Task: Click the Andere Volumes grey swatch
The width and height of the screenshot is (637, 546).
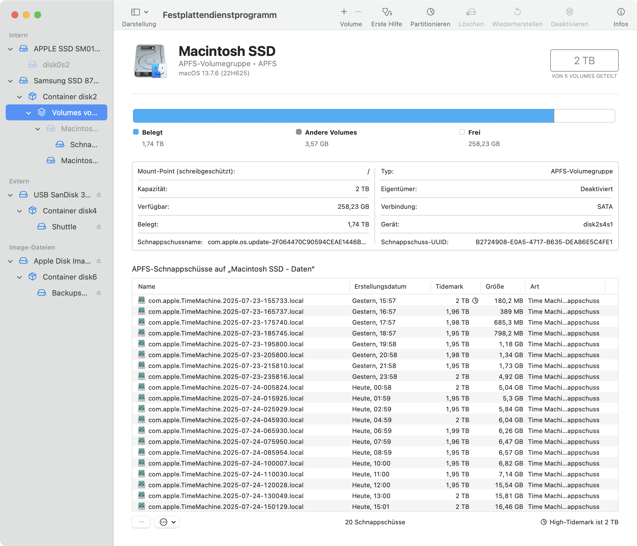Action: coord(299,132)
